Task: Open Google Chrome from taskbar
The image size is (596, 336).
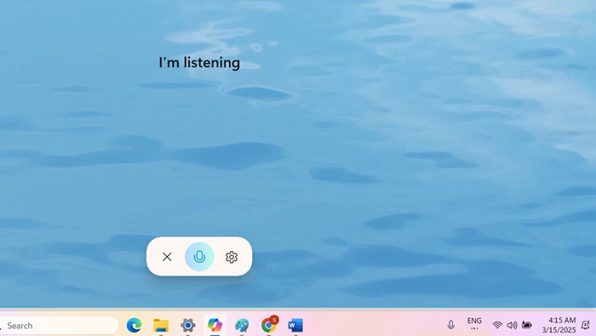Action: coord(269,325)
